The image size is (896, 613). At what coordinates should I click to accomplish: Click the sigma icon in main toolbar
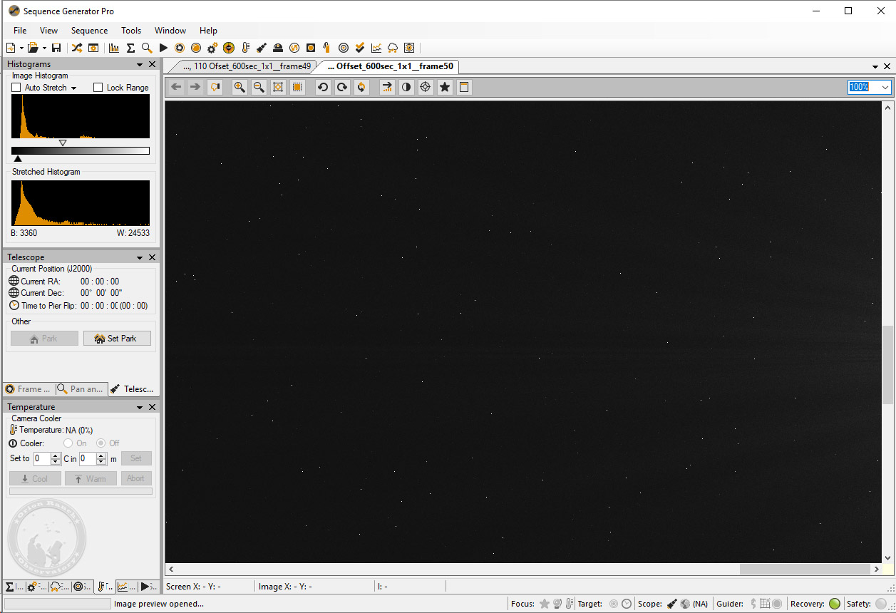(x=130, y=48)
